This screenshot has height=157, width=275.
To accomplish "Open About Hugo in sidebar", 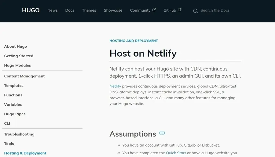I will click(16, 47).
